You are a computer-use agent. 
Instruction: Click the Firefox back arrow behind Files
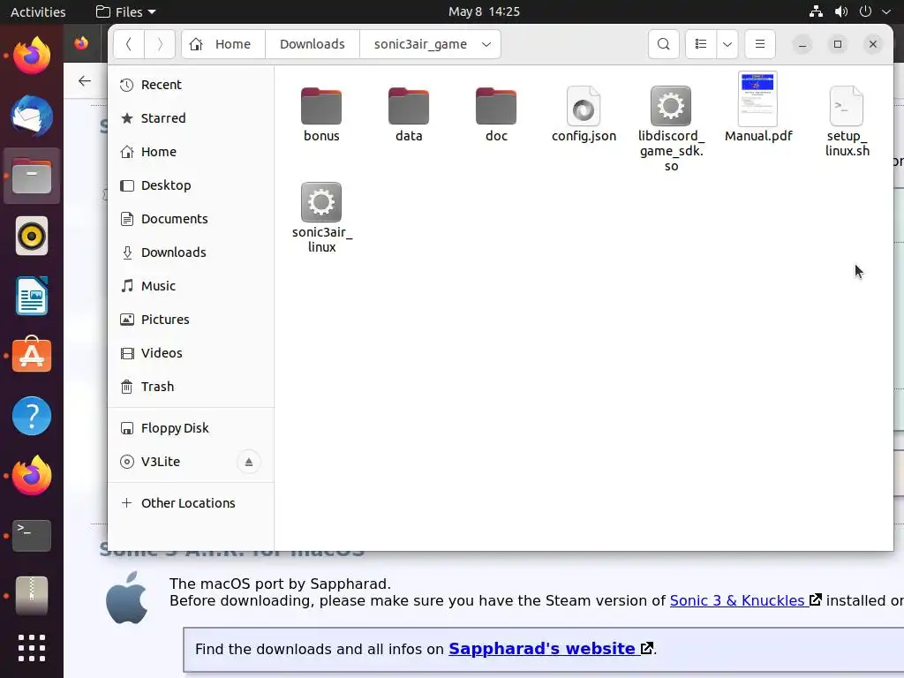click(85, 80)
